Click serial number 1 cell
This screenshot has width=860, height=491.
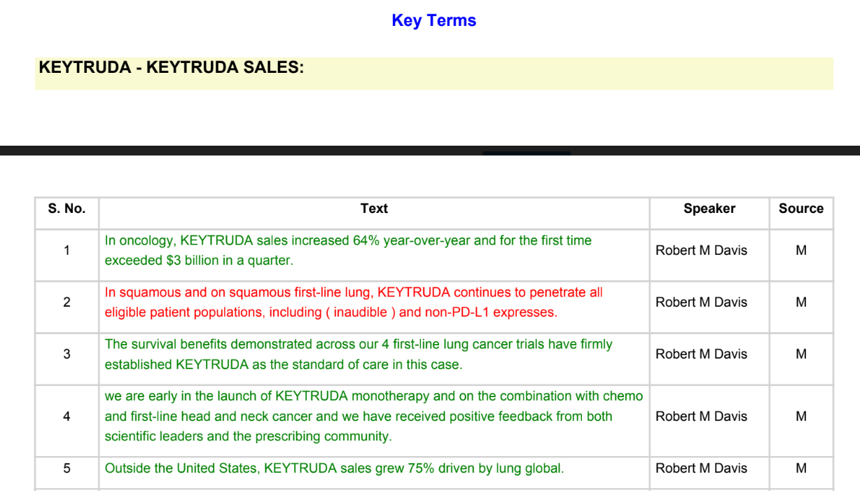pyautogui.click(x=67, y=250)
